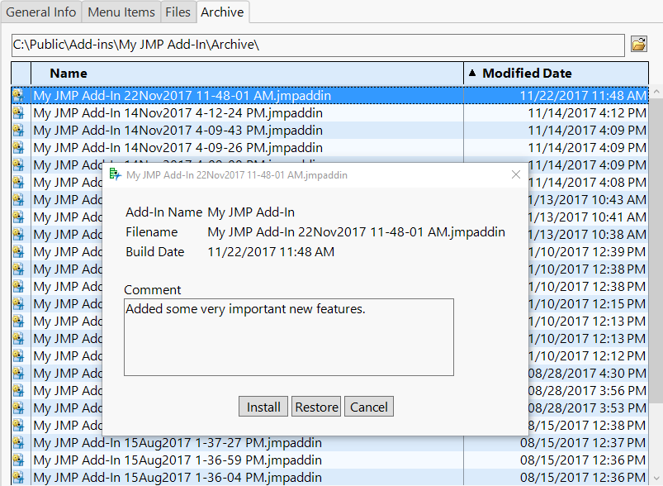Click the add-in icon beside 15Aug2017 1-36-59 PM

click(18, 460)
